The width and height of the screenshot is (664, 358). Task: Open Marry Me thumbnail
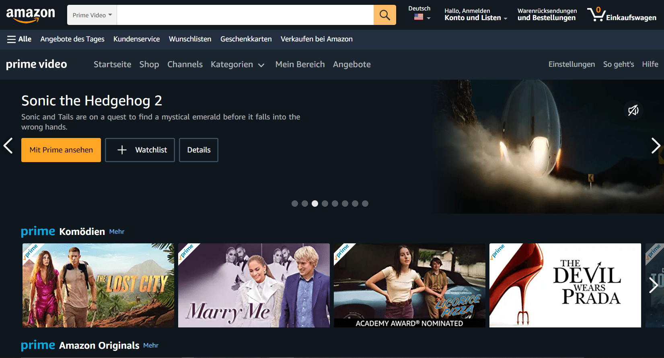pos(254,285)
